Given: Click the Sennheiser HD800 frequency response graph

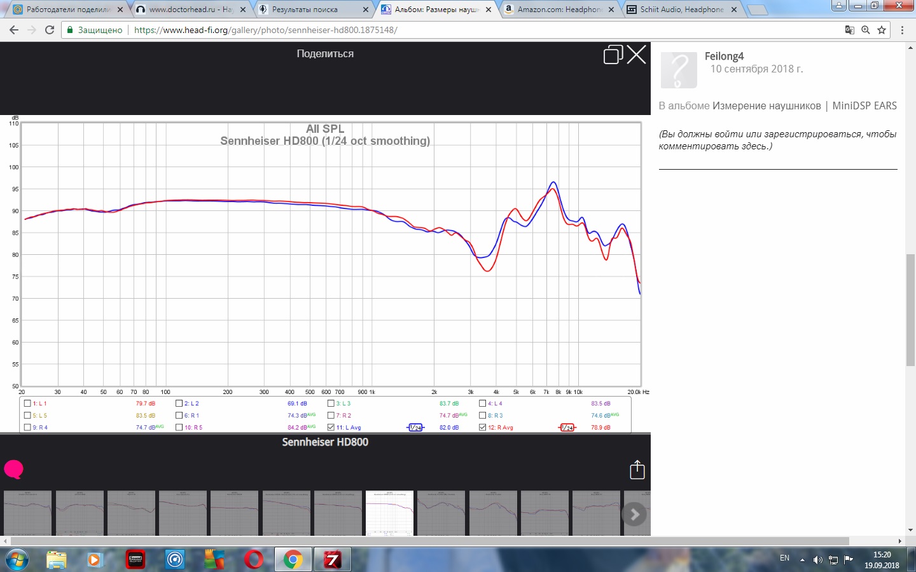Looking at the screenshot, I should click(325, 275).
